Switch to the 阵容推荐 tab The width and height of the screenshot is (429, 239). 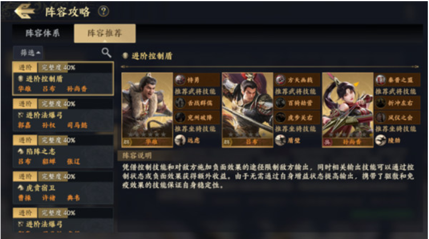click(104, 33)
